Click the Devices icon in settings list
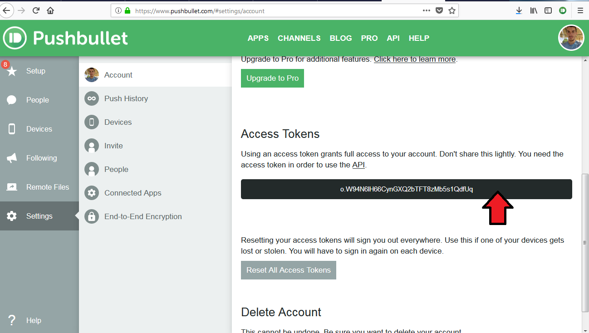589x333 pixels. [92, 122]
